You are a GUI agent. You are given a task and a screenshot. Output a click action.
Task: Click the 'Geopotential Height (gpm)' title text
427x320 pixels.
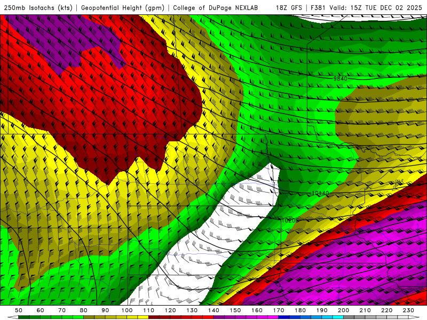click(x=123, y=7)
